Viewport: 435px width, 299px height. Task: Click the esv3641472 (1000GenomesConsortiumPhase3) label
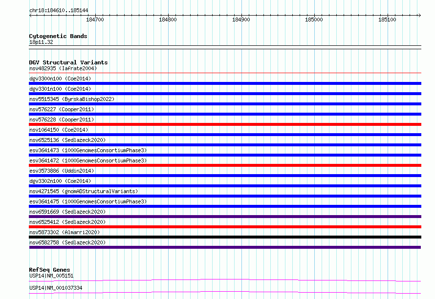tap(88, 160)
